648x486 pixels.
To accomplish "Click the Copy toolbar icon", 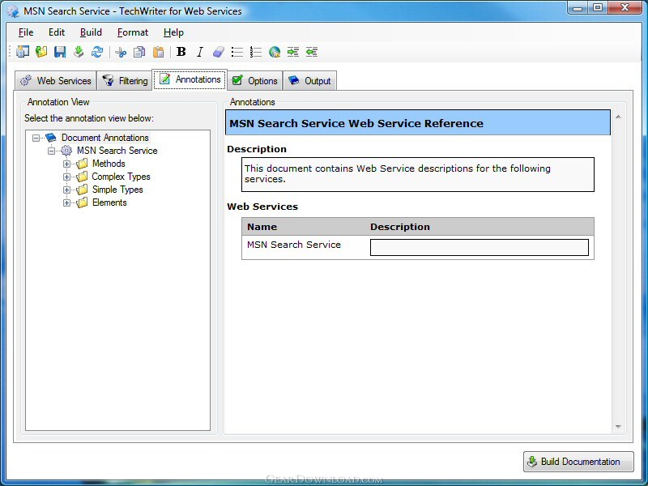I will click(139, 52).
